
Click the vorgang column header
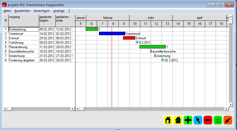click(24, 21)
